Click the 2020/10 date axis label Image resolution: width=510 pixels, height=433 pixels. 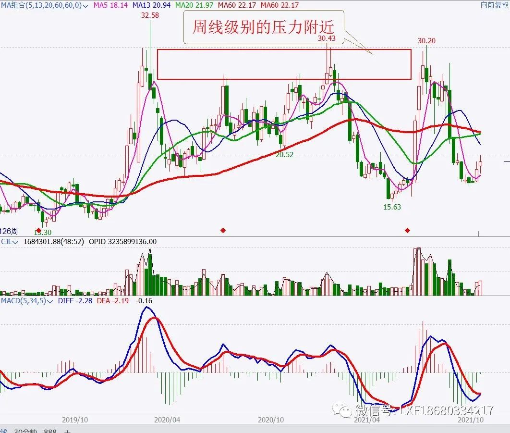pyautogui.click(x=271, y=420)
